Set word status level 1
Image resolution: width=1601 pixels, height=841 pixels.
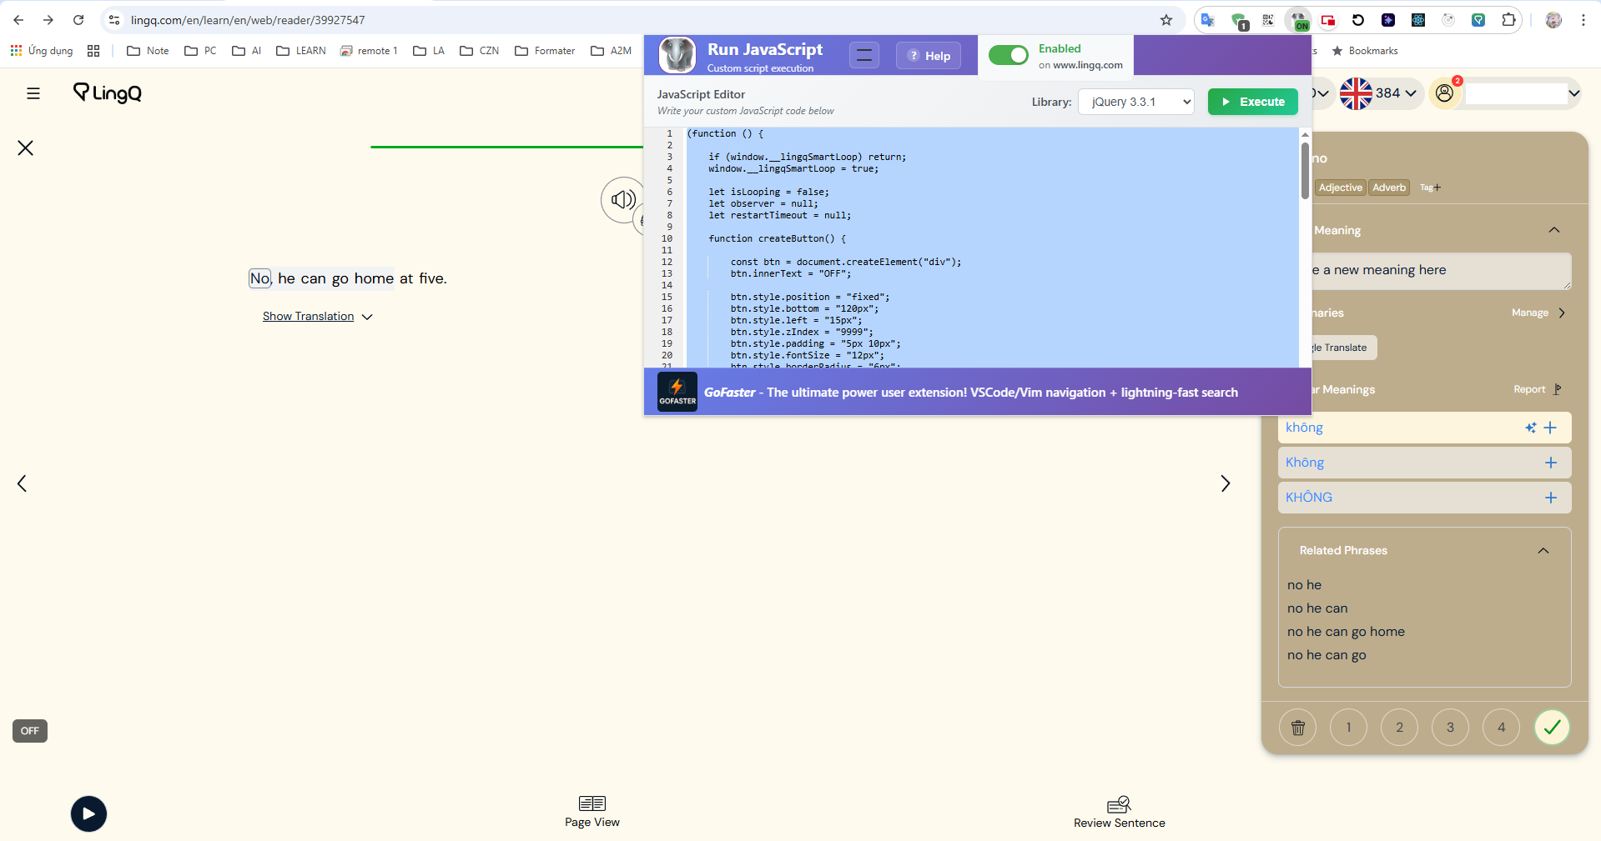tap(1348, 728)
